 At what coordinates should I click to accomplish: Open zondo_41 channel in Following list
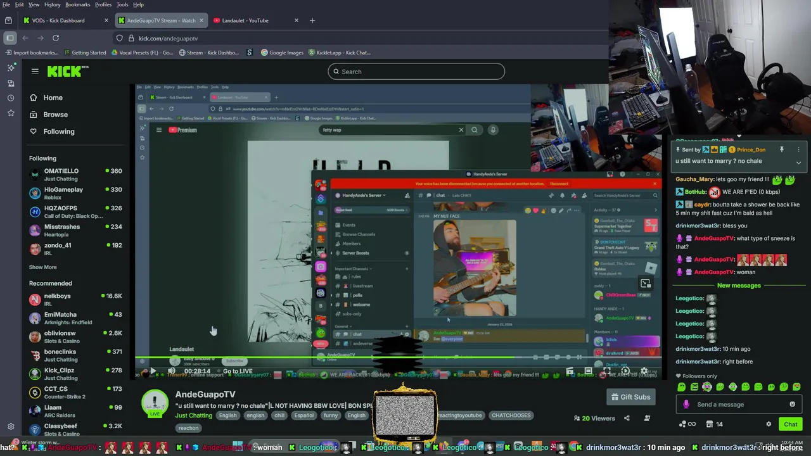point(75,249)
